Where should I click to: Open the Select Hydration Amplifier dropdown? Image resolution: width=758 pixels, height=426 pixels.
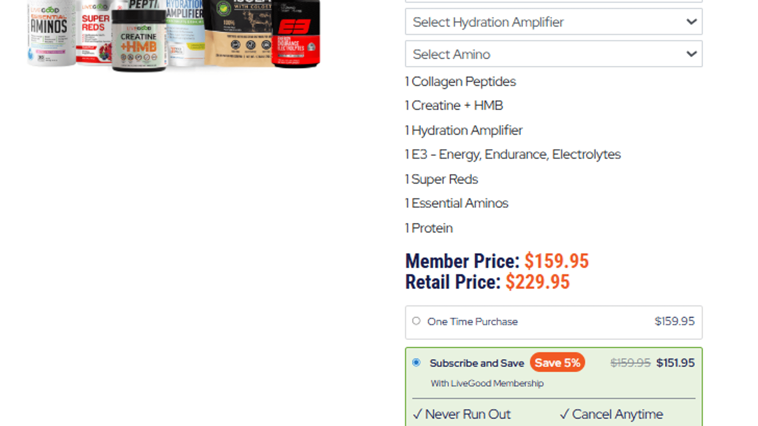553,22
